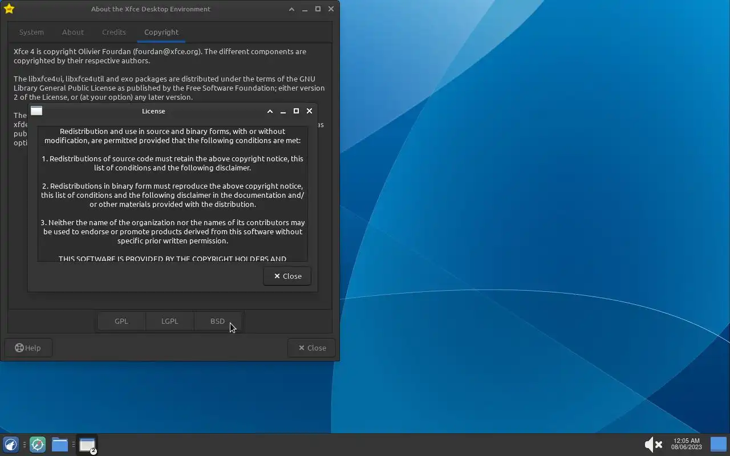Select the grouped window button in the taskbar
The height and width of the screenshot is (456, 730).
point(87,445)
